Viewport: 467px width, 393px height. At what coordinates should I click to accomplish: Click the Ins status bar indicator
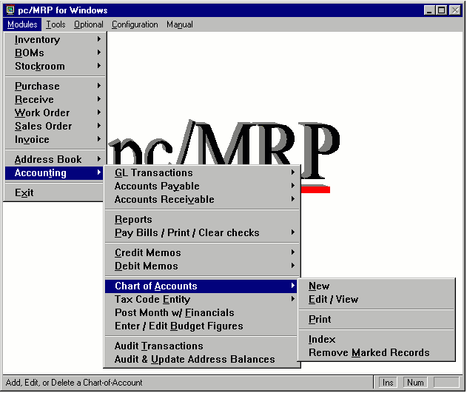click(388, 383)
